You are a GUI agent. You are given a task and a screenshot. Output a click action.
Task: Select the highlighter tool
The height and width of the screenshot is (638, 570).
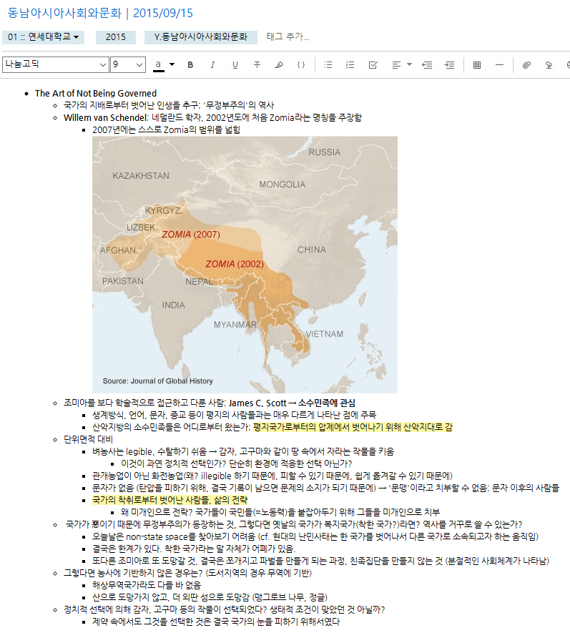click(279, 64)
